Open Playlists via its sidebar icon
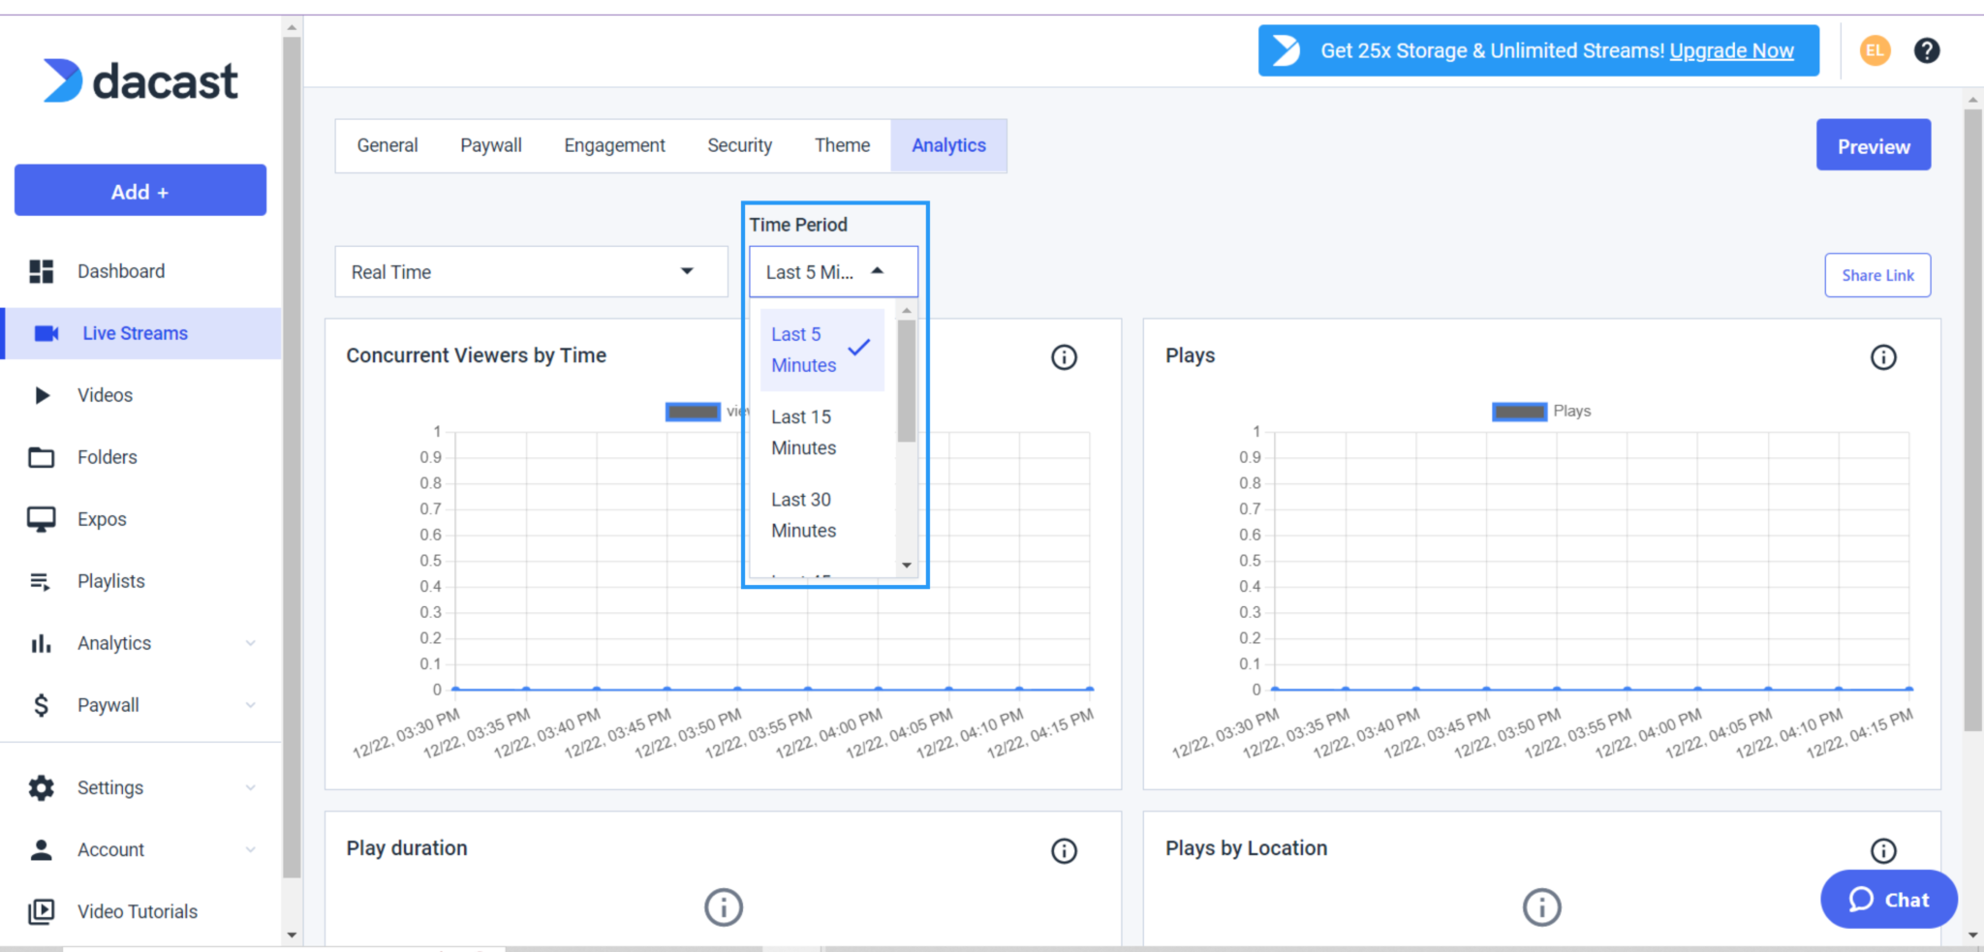Image resolution: width=1984 pixels, height=952 pixels. 41,580
